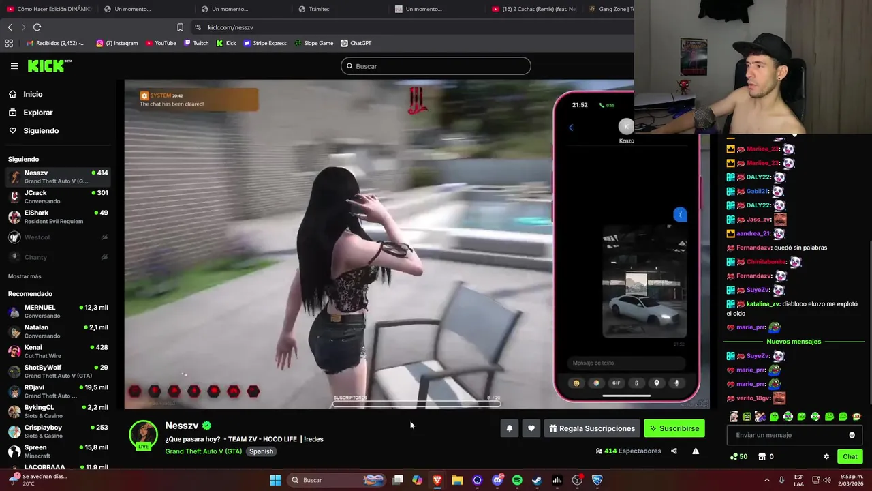Open Spotify from the taskbar

click(517, 480)
